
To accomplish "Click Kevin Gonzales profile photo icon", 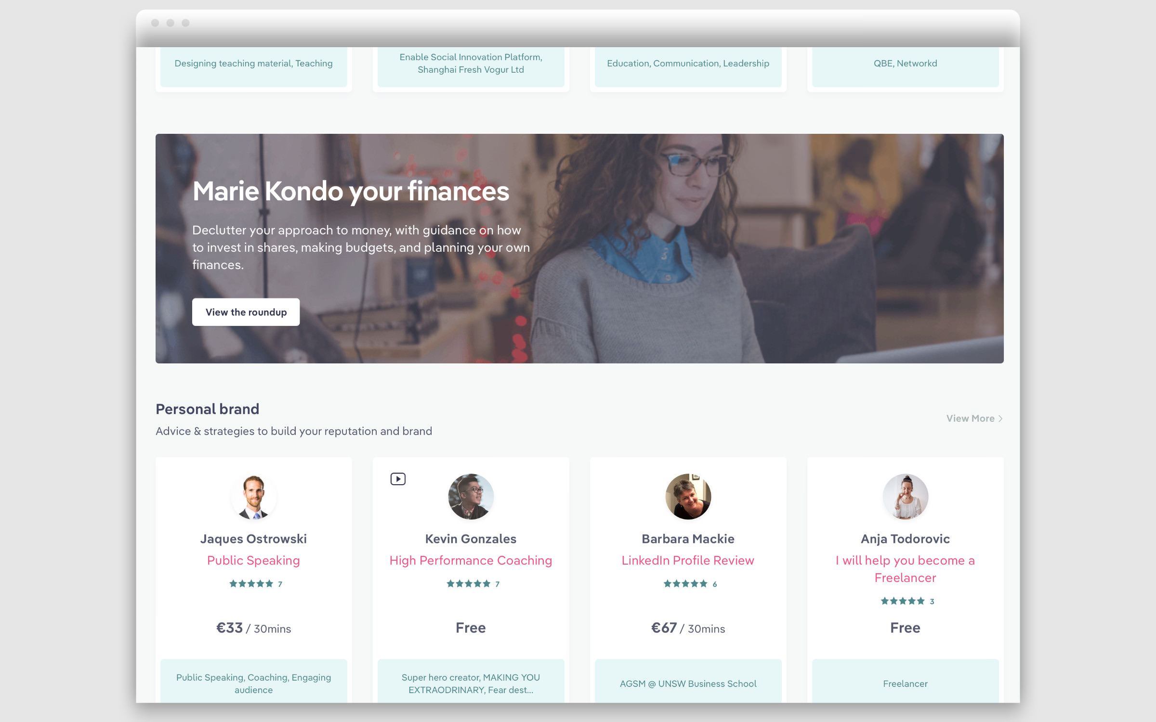I will coord(470,497).
